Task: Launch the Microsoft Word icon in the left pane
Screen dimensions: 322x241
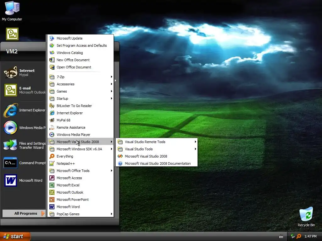Action: (x=11, y=180)
